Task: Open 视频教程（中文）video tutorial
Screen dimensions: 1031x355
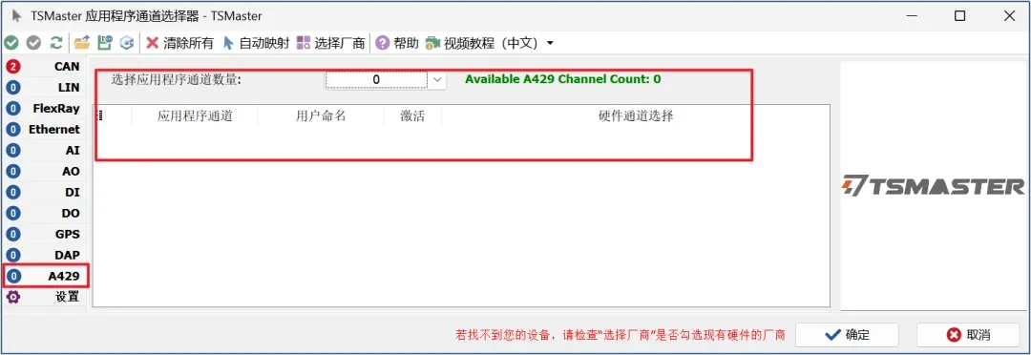Action: point(482,43)
